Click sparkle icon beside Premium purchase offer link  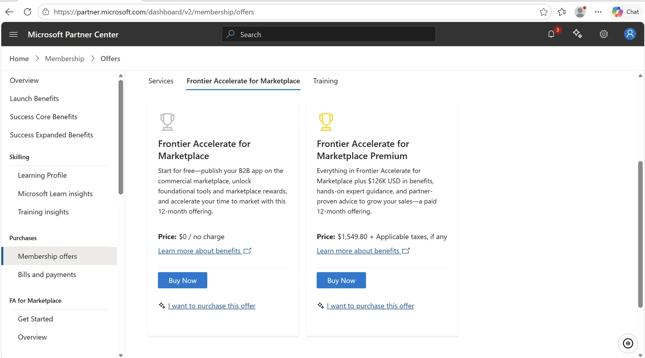coord(321,305)
